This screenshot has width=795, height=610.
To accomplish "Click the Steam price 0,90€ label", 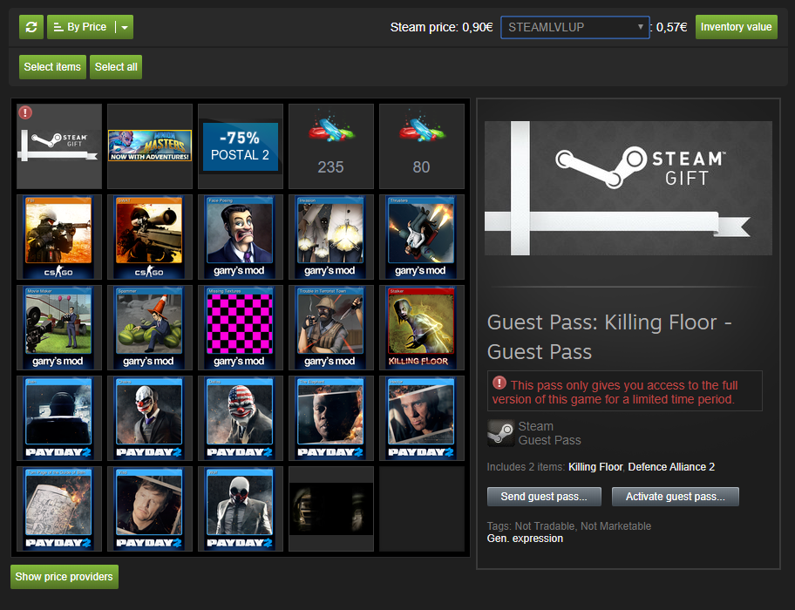I will pyautogui.click(x=441, y=27).
